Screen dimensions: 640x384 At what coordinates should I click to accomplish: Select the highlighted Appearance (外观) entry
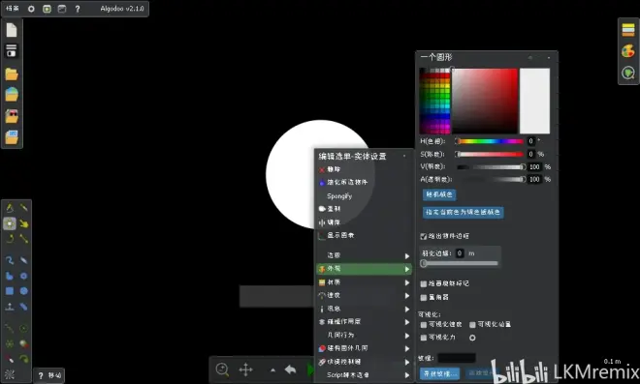tap(364, 269)
